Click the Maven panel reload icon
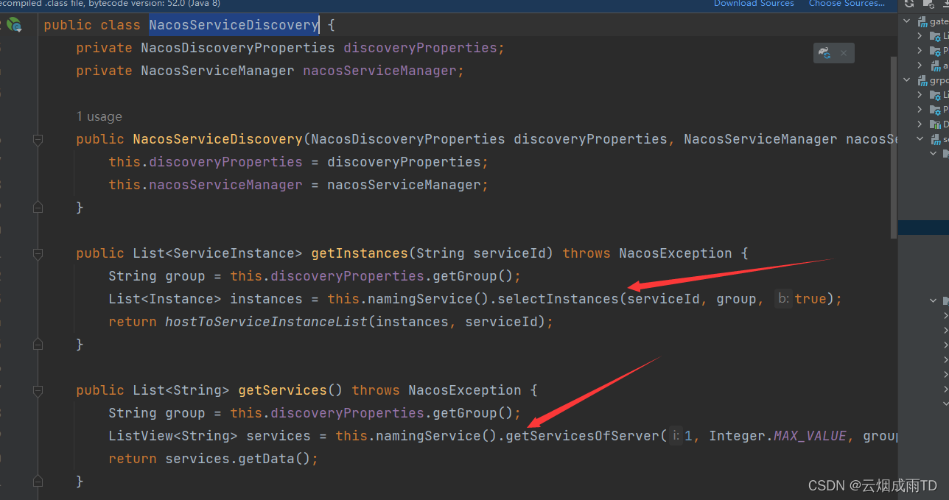 coord(911,4)
